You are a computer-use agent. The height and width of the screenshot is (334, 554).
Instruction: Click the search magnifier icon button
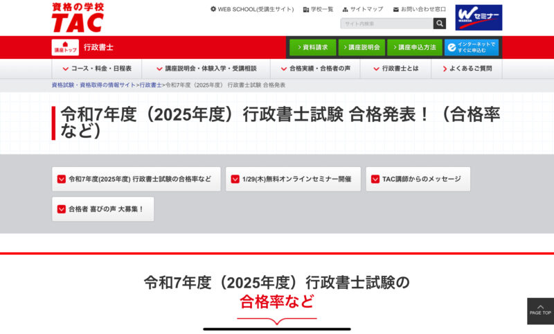pyautogui.click(x=440, y=24)
